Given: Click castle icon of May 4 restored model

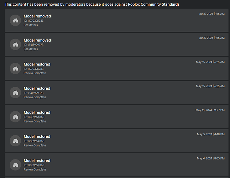Looking at the screenshot, I should [15, 165].
